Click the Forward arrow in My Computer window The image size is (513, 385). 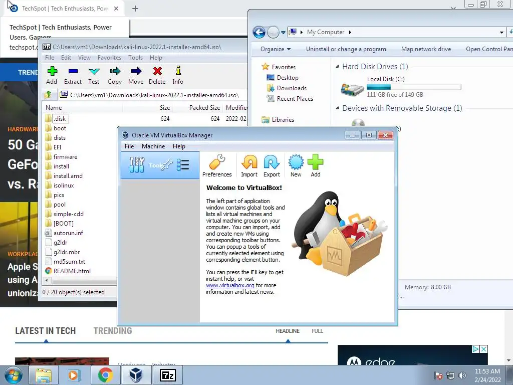[x=273, y=32]
